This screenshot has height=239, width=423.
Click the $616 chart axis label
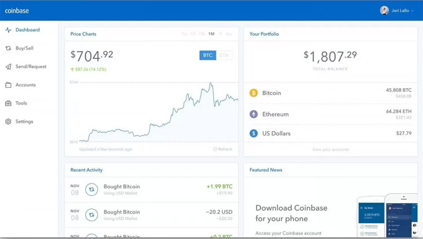point(73,142)
